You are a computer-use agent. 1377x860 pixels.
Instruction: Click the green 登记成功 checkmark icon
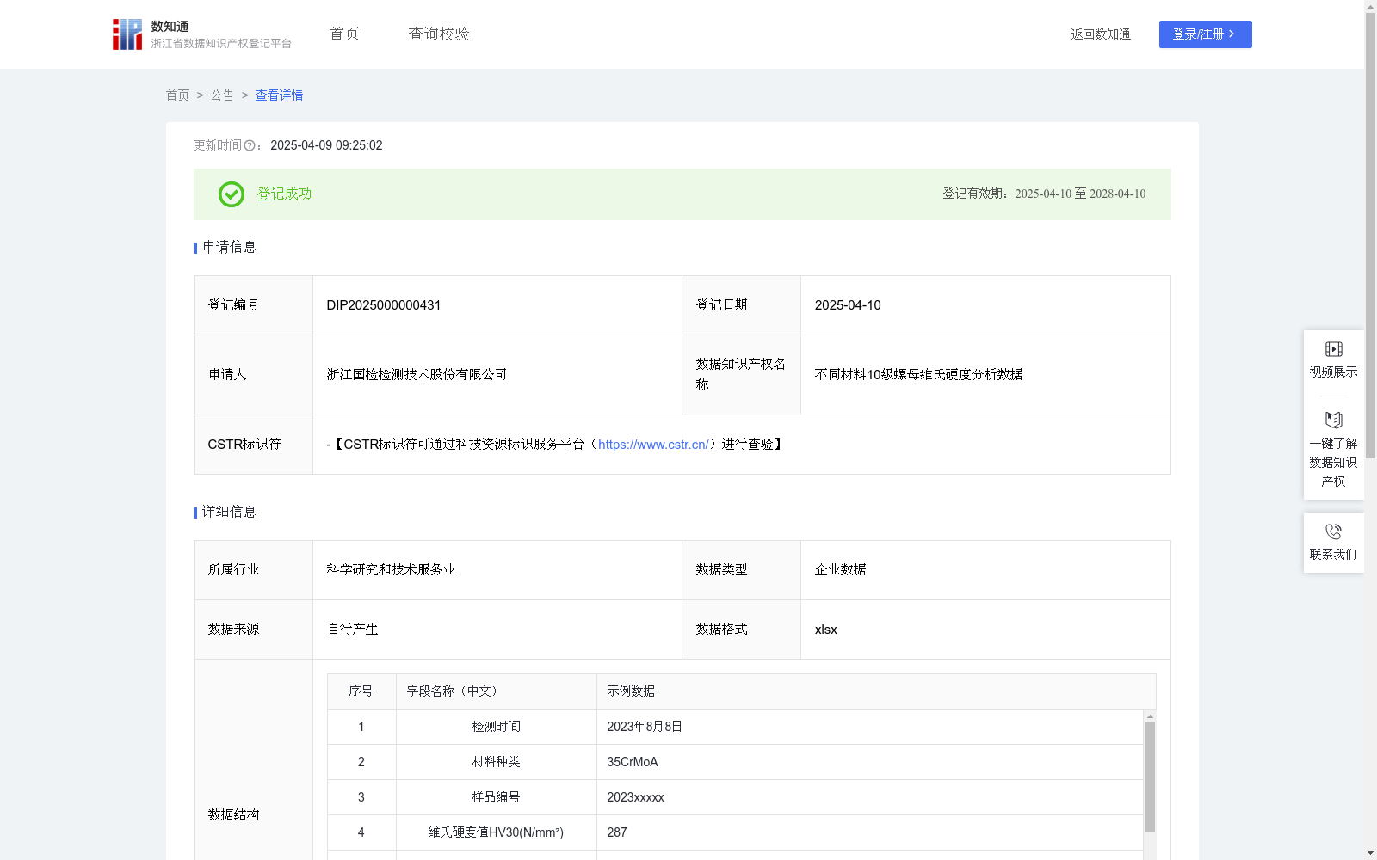pos(232,194)
